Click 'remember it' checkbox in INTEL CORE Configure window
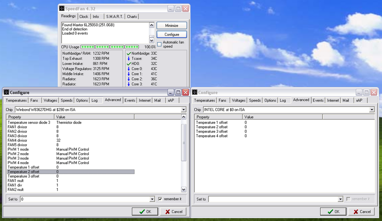 [348, 199]
